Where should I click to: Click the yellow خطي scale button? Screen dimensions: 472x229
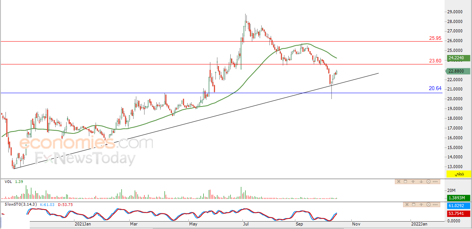(458, 174)
